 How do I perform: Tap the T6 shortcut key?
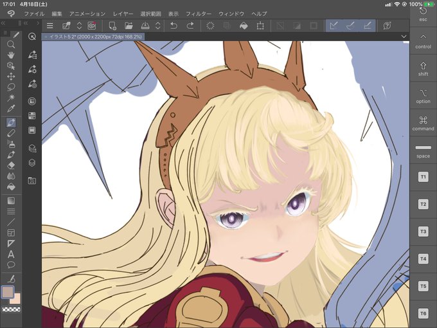(x=423, y=313)
